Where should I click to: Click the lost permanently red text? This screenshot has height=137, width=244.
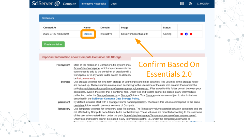[86, 78]
